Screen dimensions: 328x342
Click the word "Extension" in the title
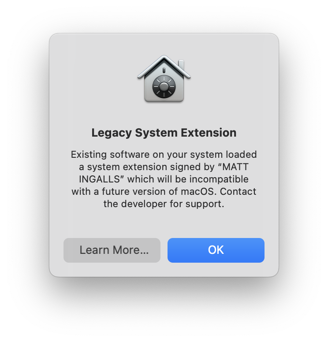[x=209, y=133]
